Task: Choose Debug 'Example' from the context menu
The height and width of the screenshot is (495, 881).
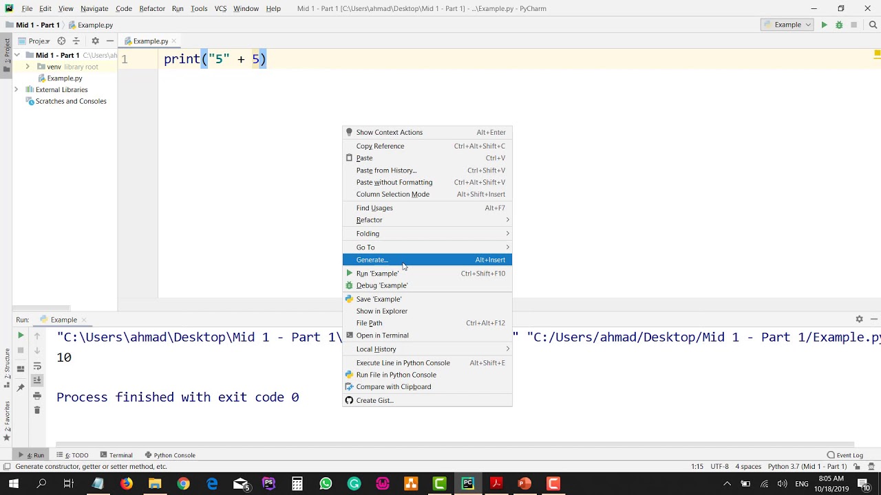Action: pos(427,285)
